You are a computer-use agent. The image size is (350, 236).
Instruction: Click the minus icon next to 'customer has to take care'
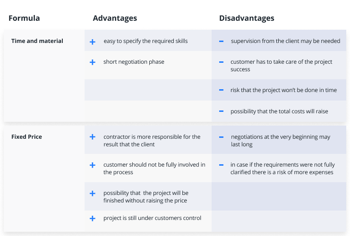coord(221,62)
